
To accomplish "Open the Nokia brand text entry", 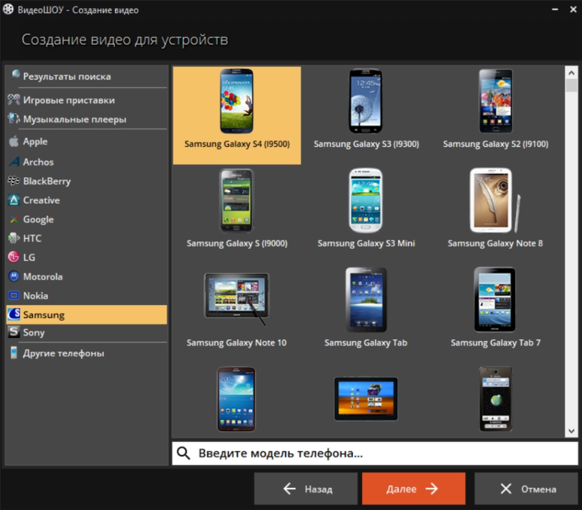I will pos(36,295).
